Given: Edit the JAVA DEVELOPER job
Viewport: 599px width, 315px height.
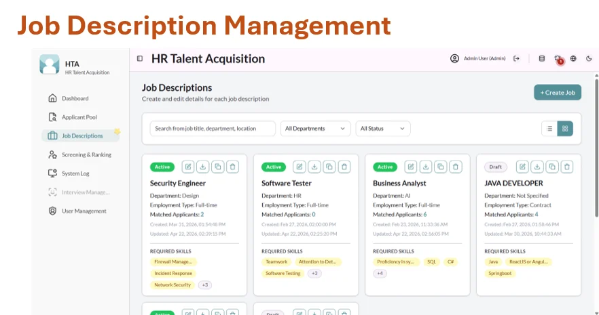Looking at the screenshot, I should click(522, 167).
